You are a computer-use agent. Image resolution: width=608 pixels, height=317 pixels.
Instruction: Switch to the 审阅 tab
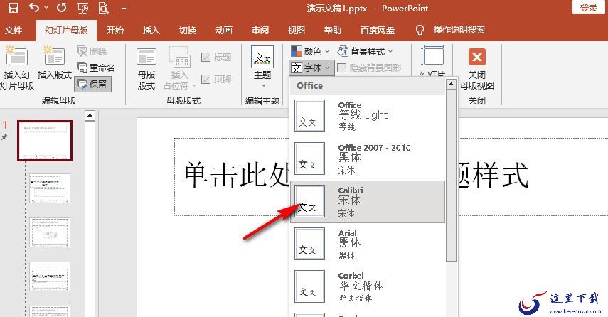[x=260, y=31]
